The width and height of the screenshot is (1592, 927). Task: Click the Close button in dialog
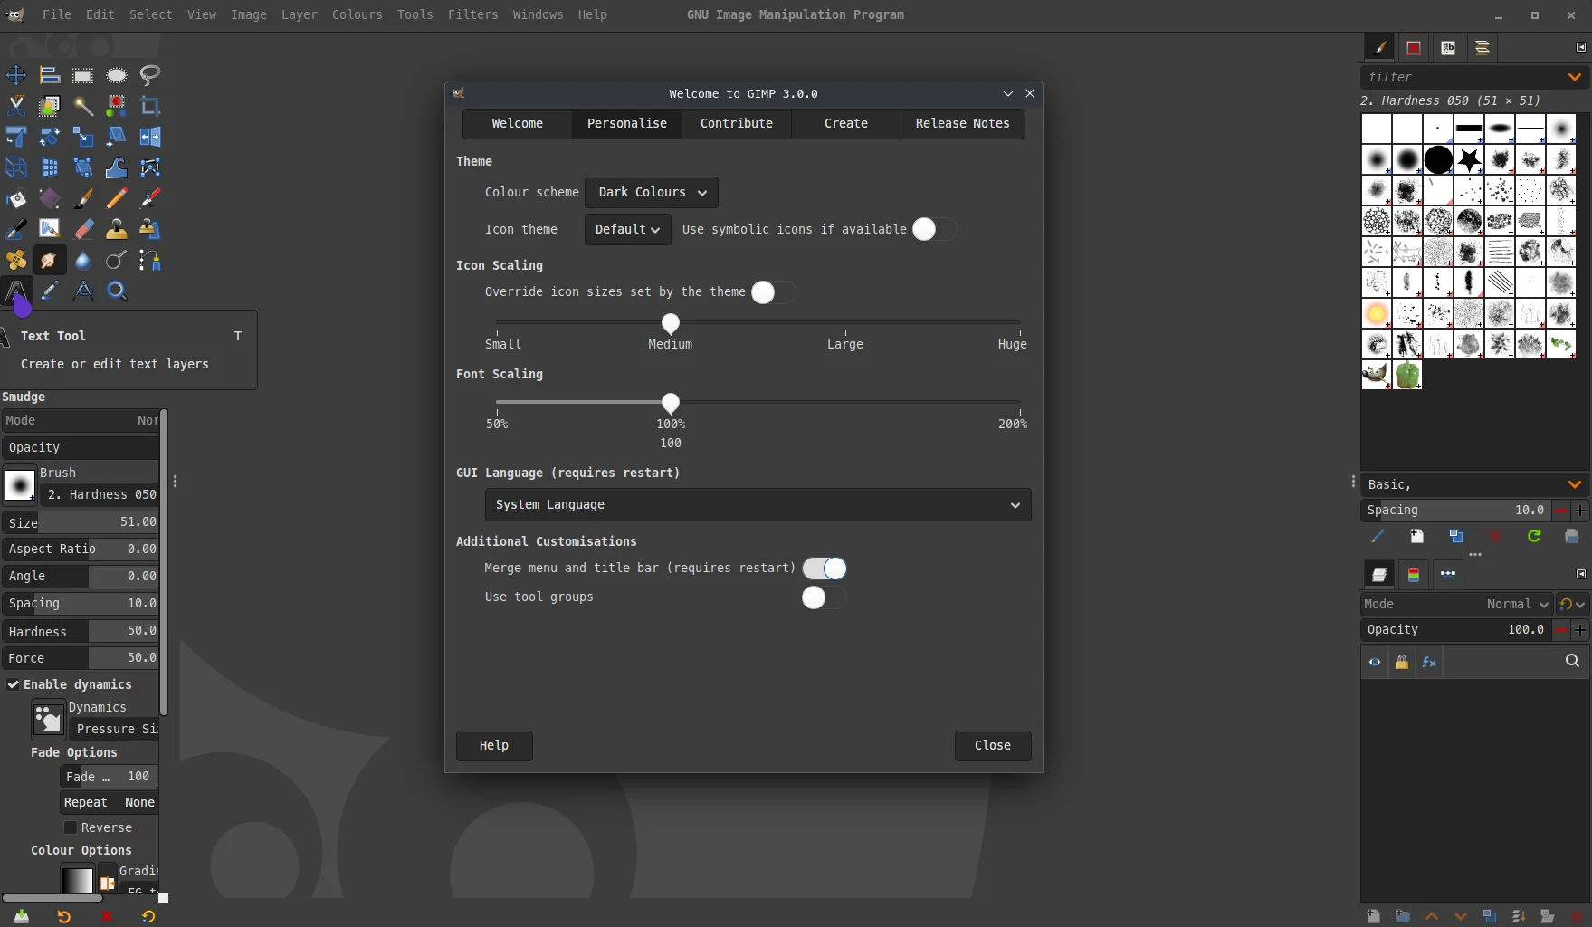coord(992,746)
